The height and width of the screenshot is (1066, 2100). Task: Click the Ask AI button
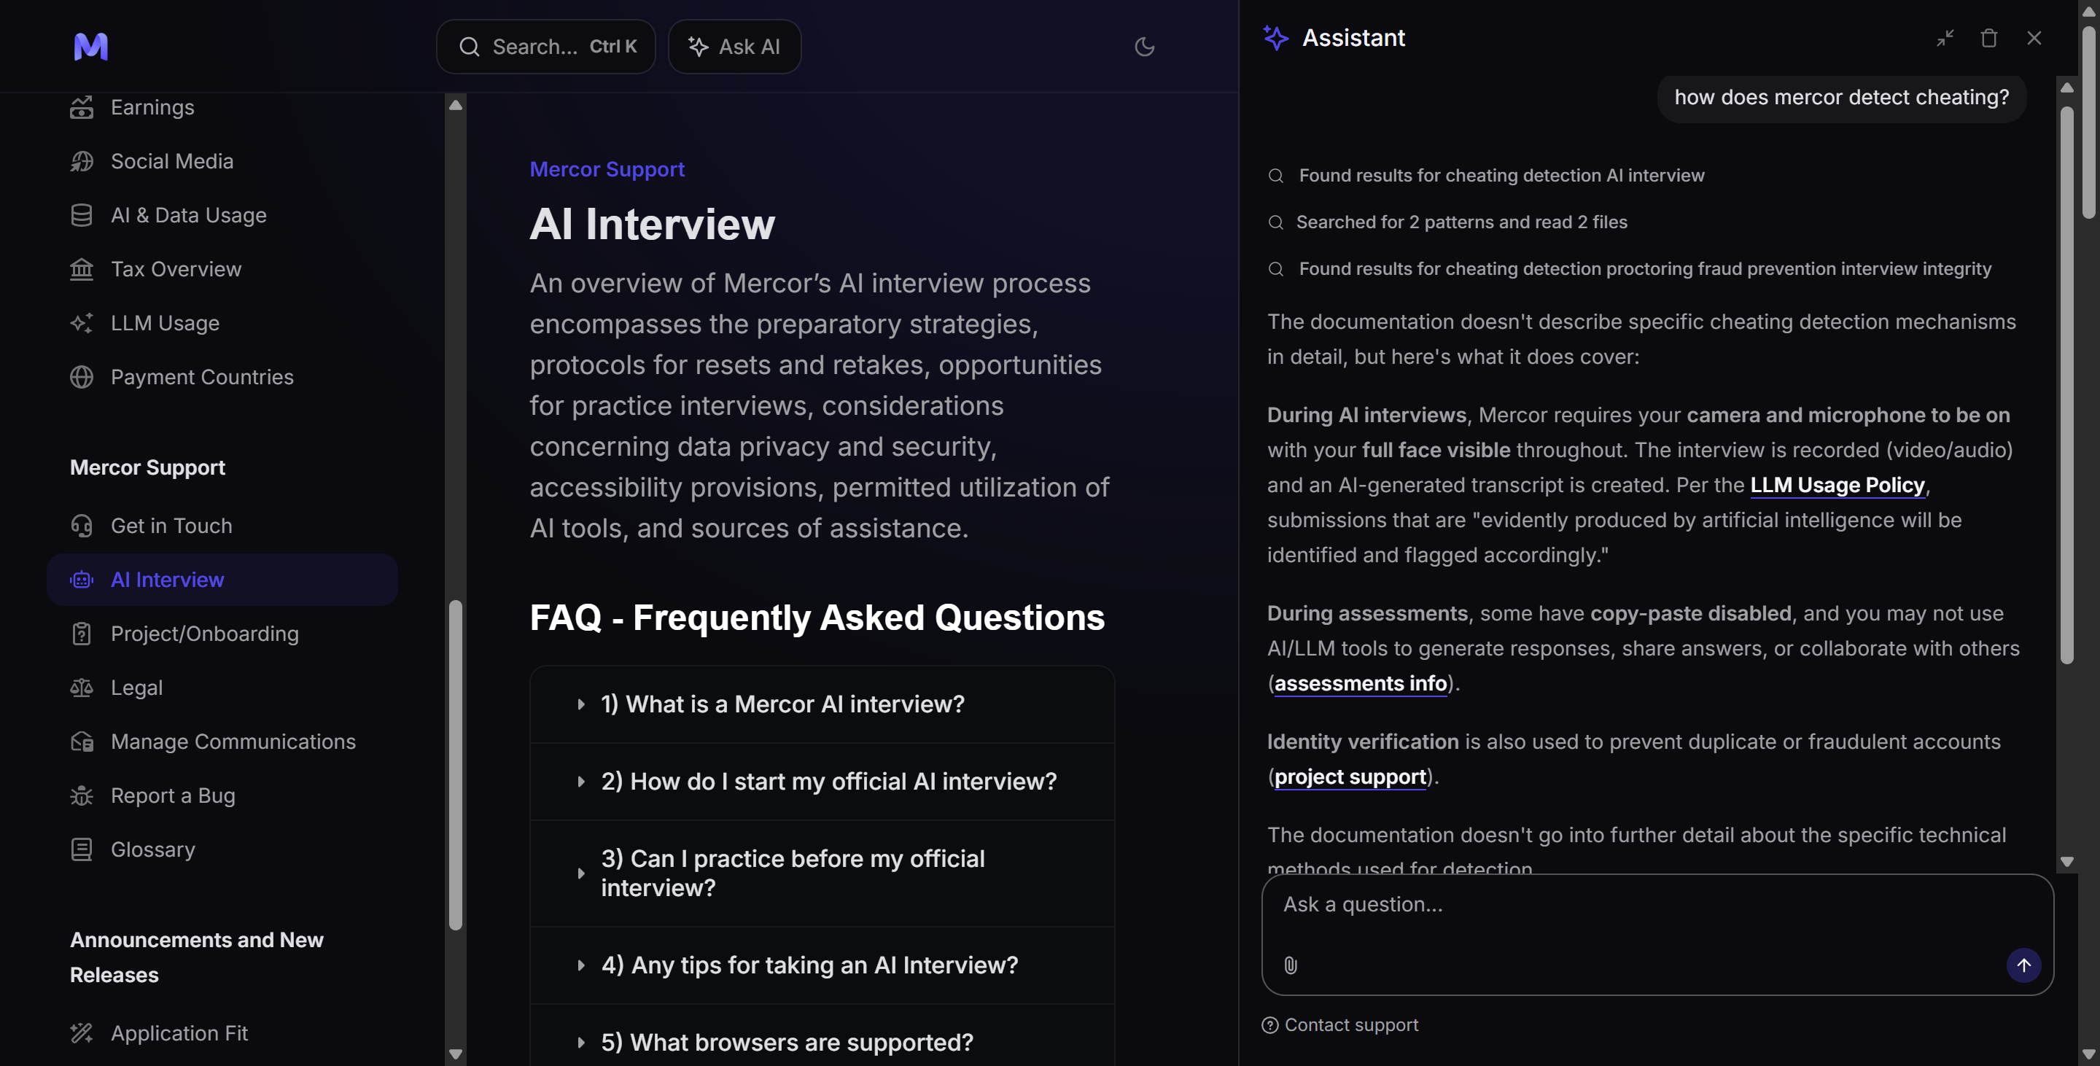[x=734, y=47]
